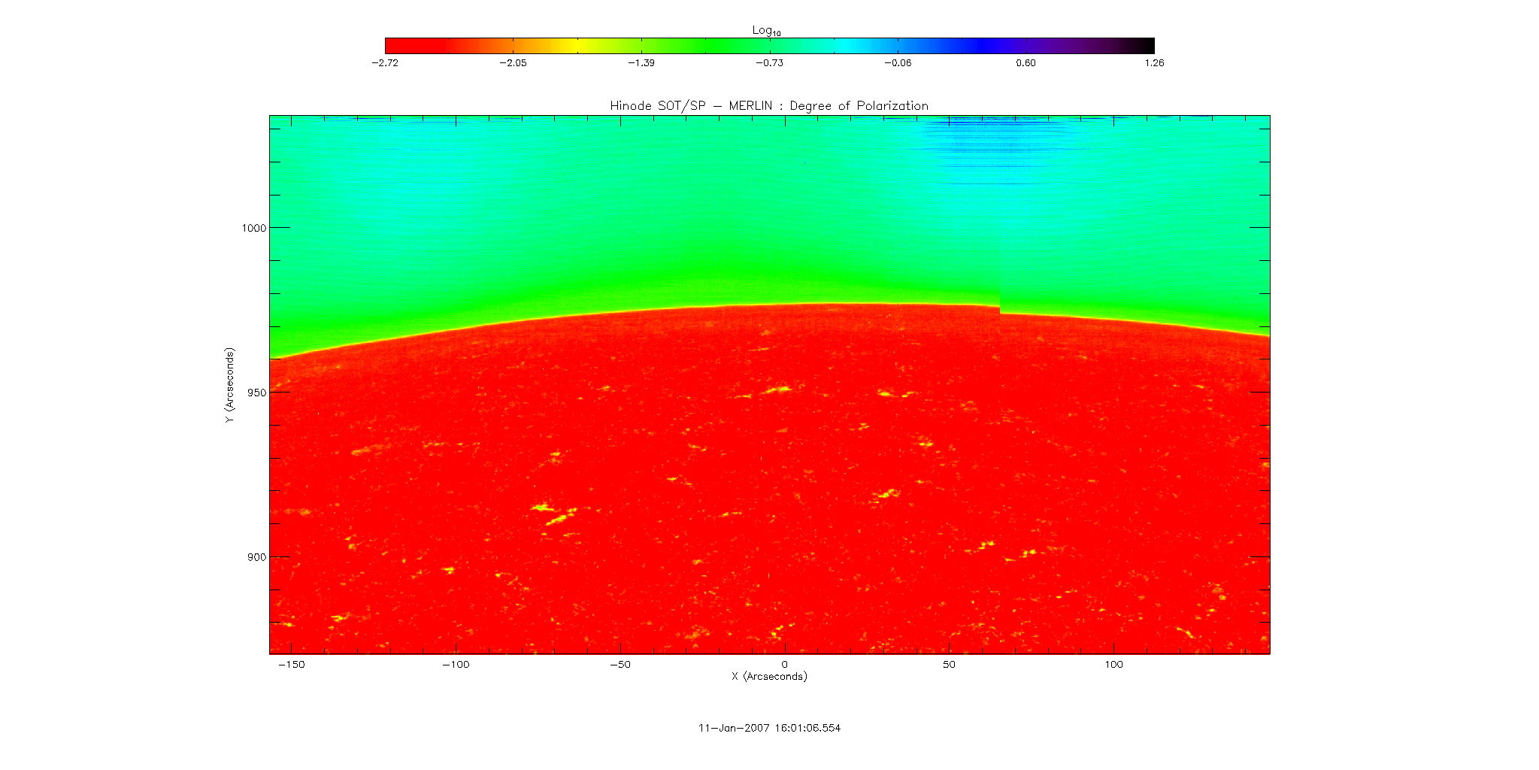Select the 900 tick label on Y axis
Viewport: 1539px width, 770px height.
pyautogui.click(x=256, y=557)
